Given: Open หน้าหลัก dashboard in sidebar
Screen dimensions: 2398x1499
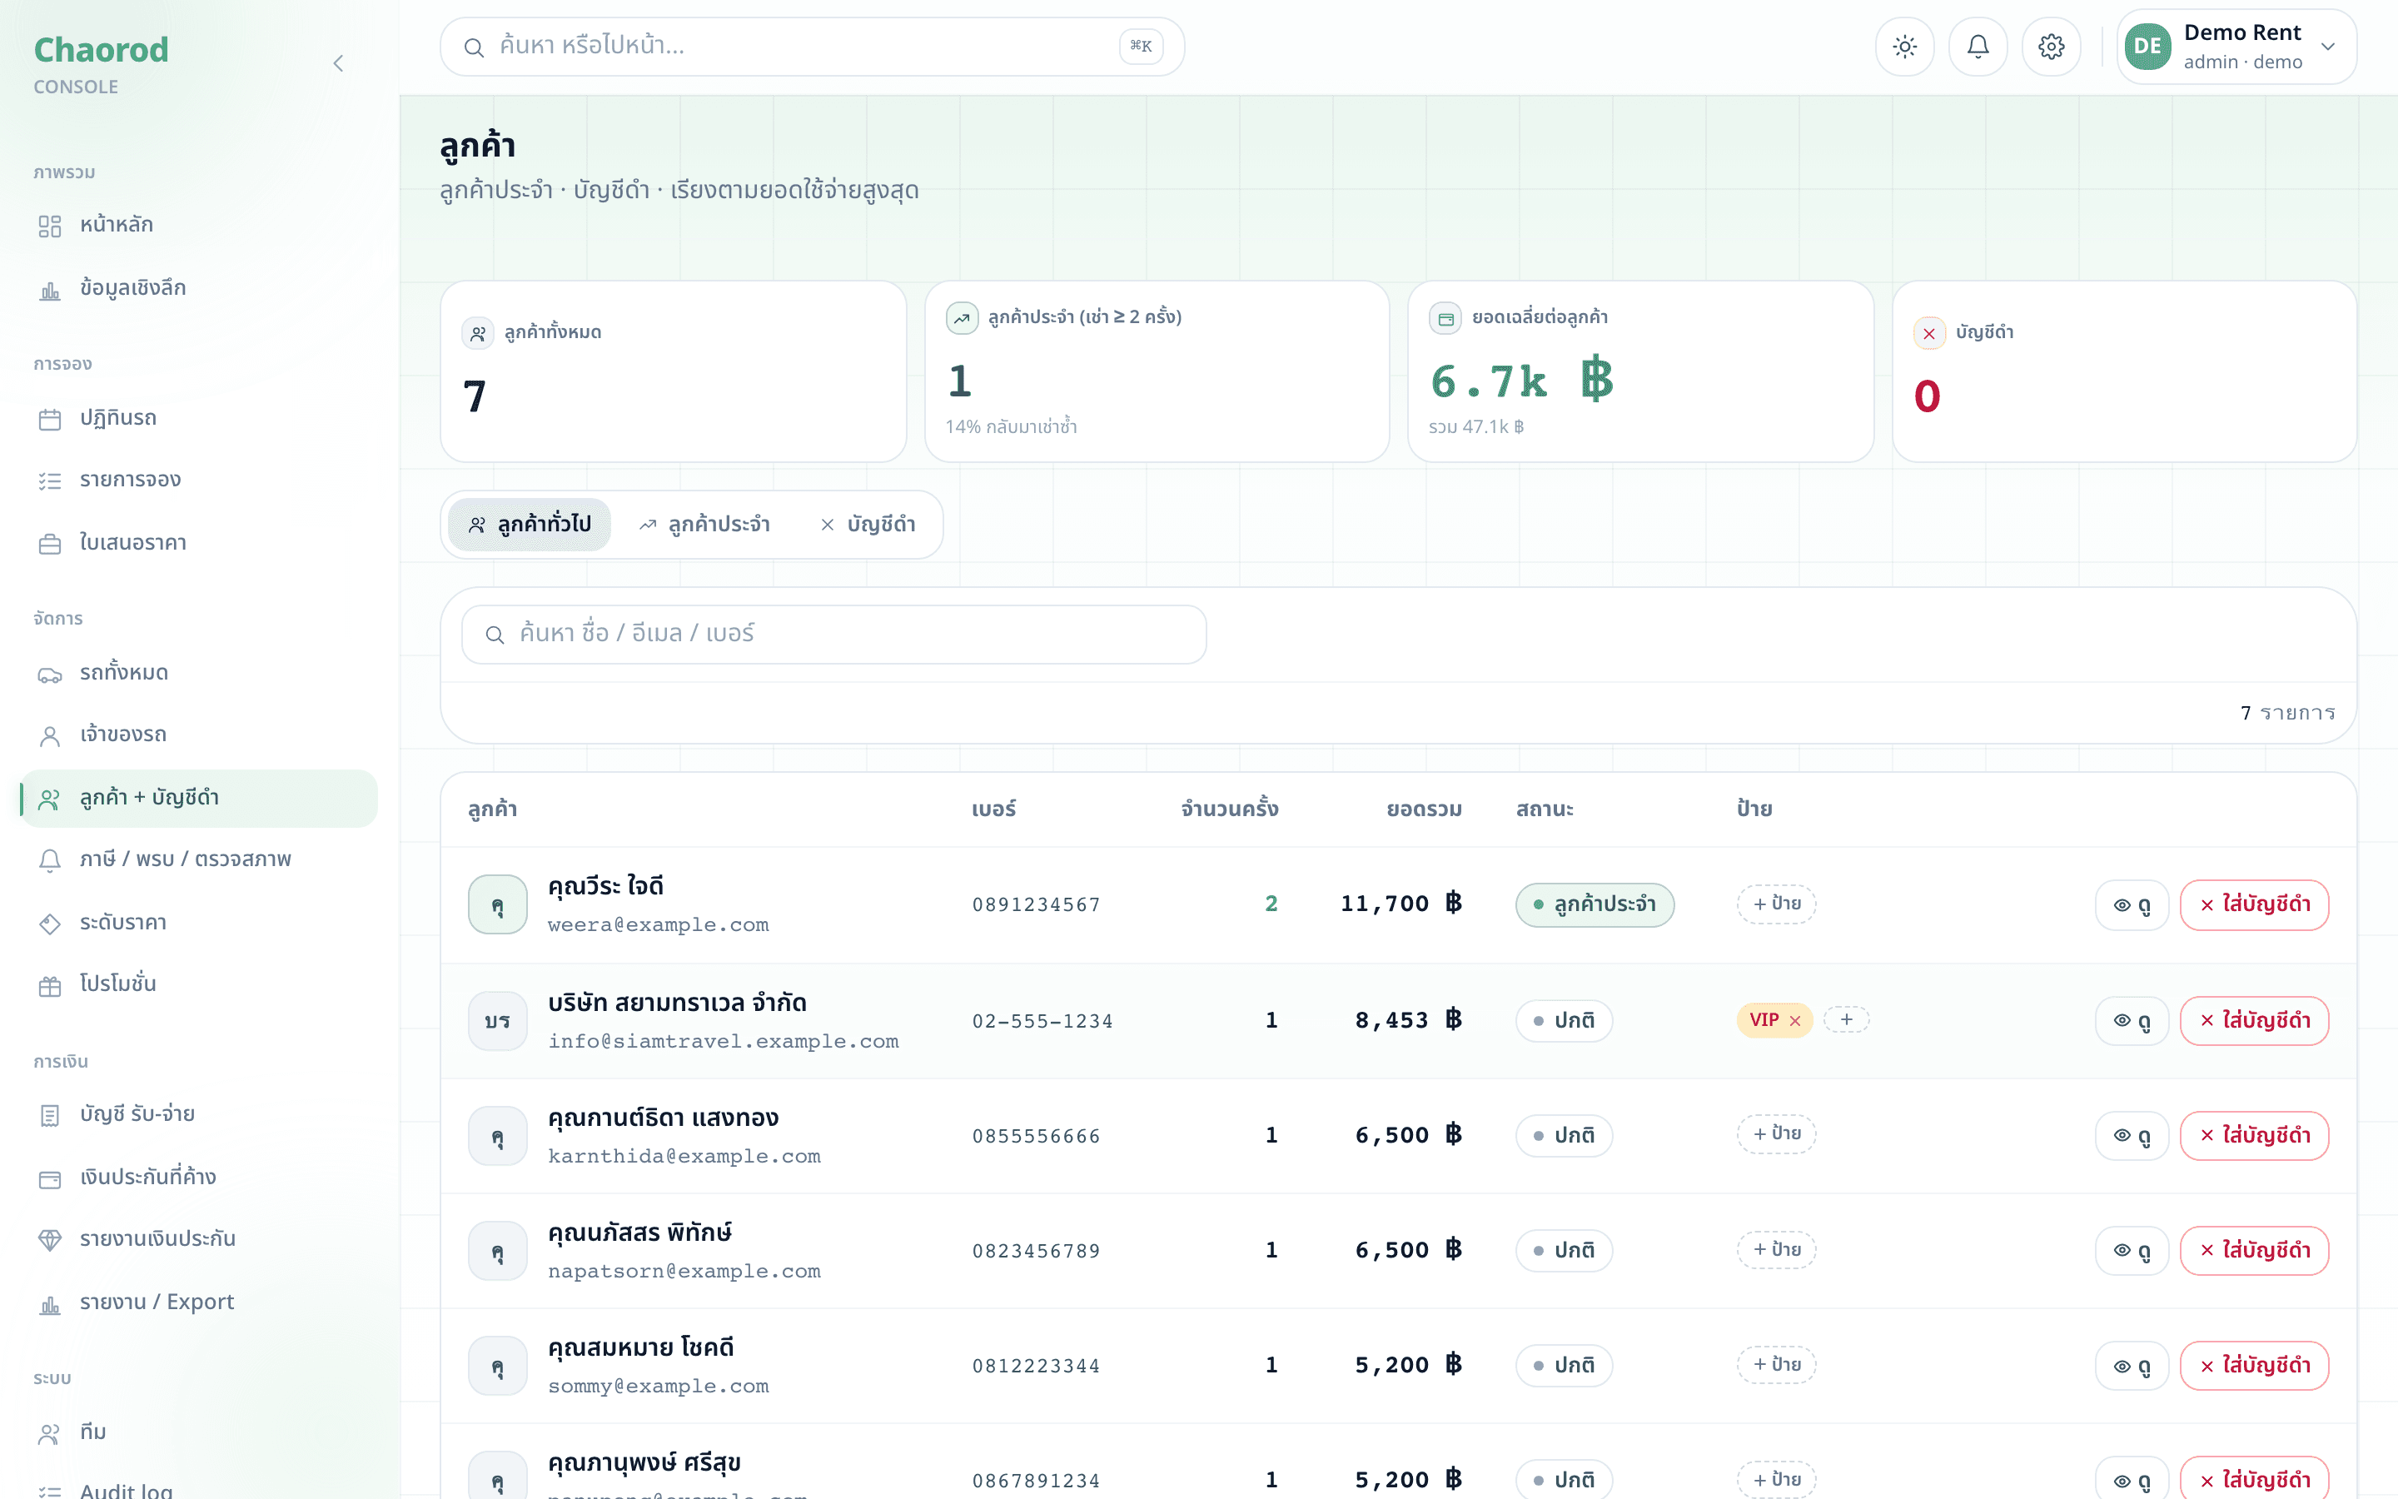Looking at the screenshot, I should 198,225.
